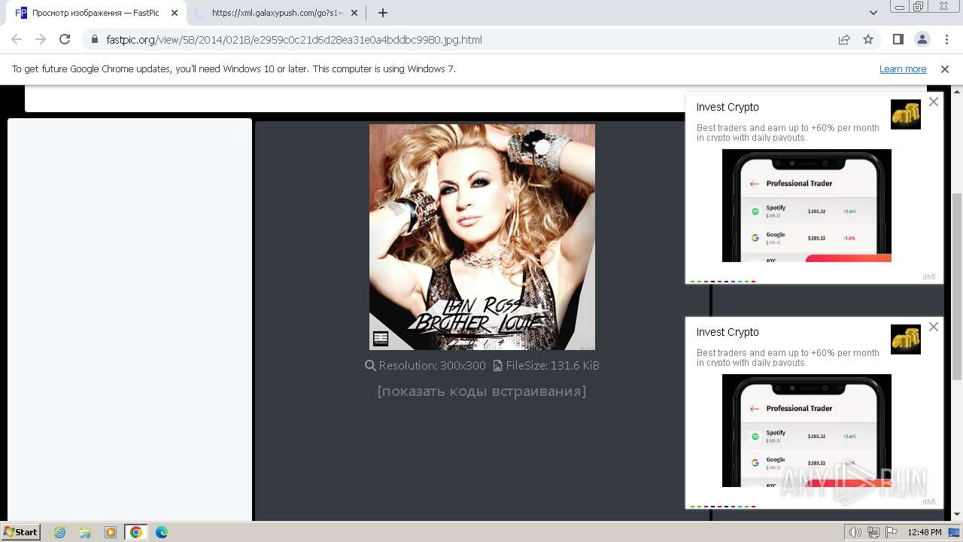The image size is (963, 542).
Task: Open the Chrome profile menu
Action: pyautogui.click(x=922, y=40)
